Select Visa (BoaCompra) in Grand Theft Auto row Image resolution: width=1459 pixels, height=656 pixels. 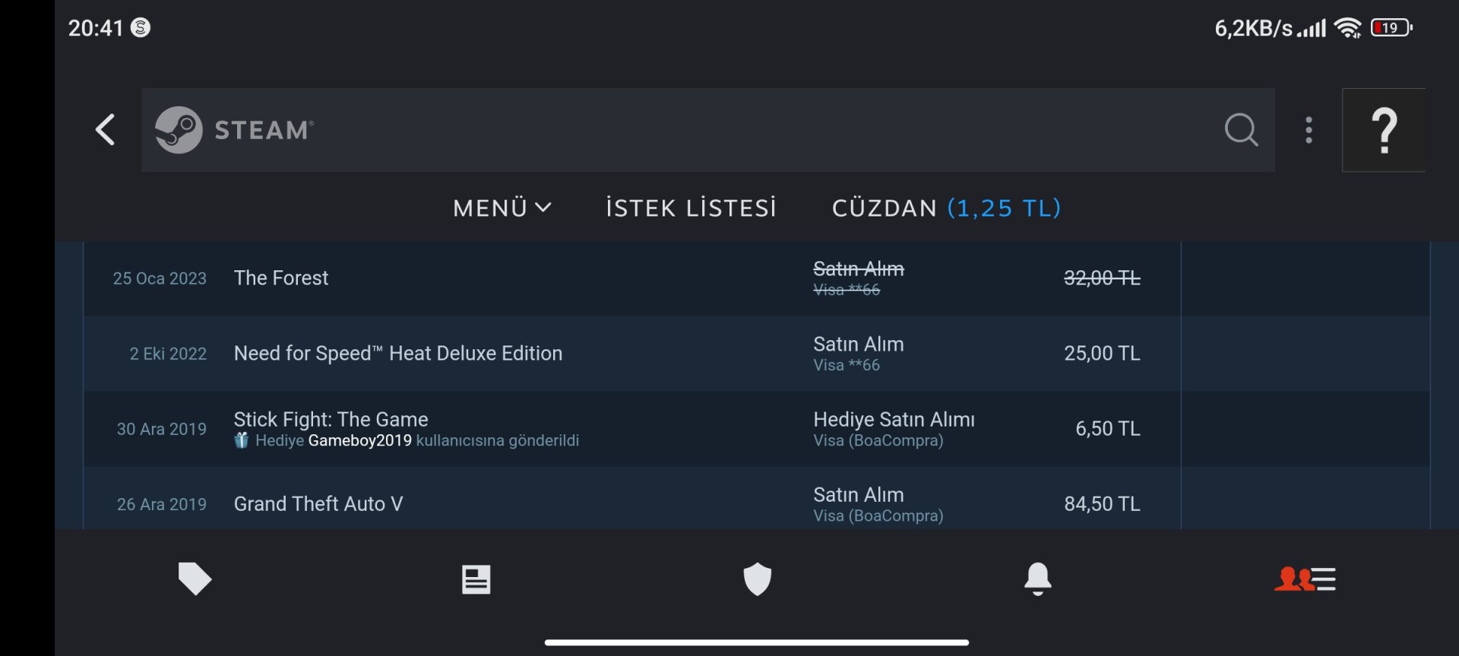click(x=878, y=516)
